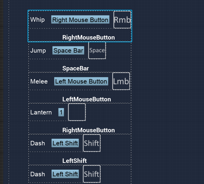Image resolution: width=204 pixels, height=184 pixels.
Task: Select the Space key icon
Action: pyautogui.click(x=97, y=51)
